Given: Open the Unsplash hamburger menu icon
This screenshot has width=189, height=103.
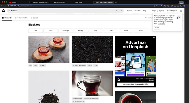Looking at the screenshot, I should click(x=181, y=11).
